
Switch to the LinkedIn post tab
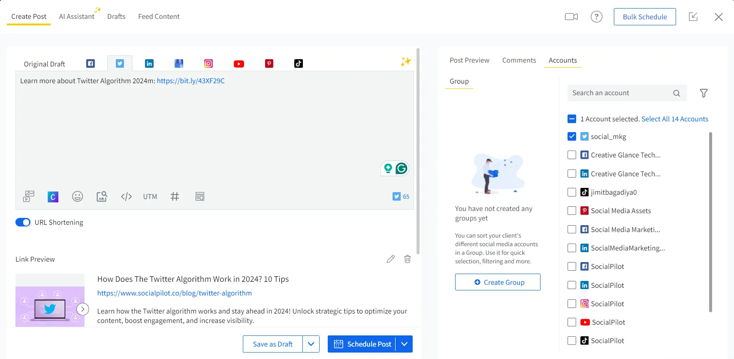[149, 63]
